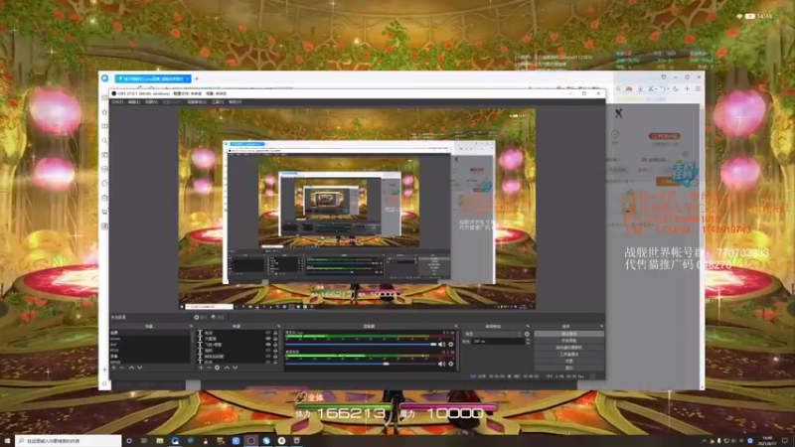Open scene transition properties gear icon
795x447 pixels.
[x=527, y=334]
